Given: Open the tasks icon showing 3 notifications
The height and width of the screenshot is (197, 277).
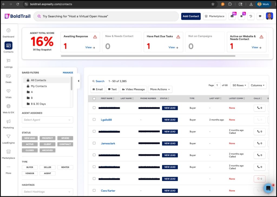Looking at the screenshot, I should 241,16.
